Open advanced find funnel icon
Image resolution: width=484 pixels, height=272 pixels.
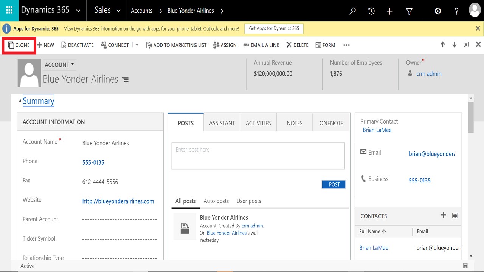[x=409, y=11]
